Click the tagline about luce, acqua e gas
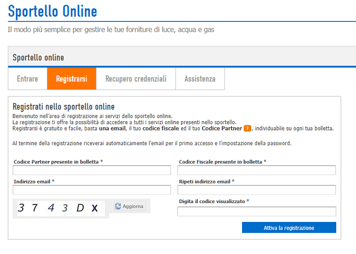The width and height of the screenshot is (356, 254). [x=111, y=30]
